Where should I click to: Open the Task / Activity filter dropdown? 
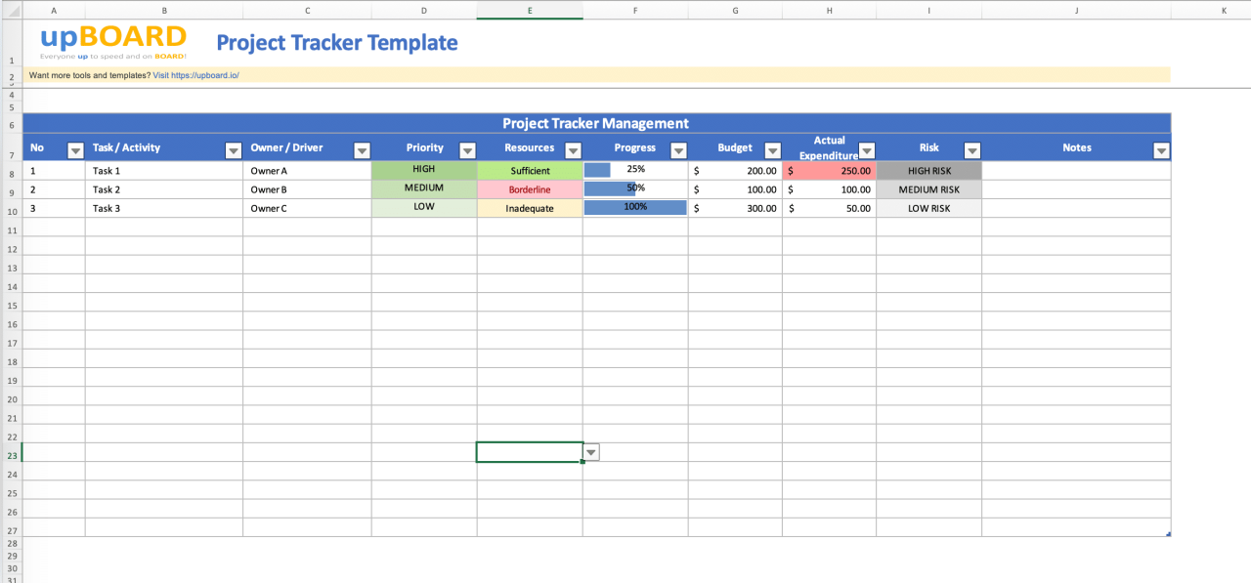tap(233, 150)
